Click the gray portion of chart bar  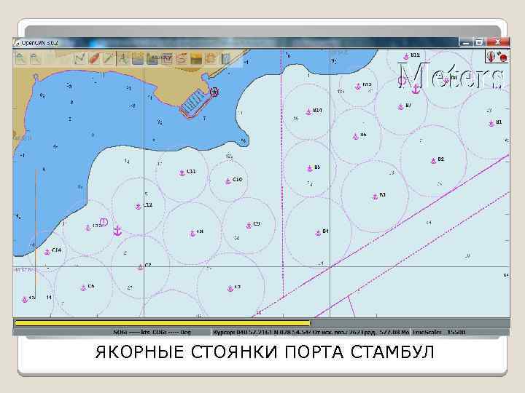click(410, 323)
